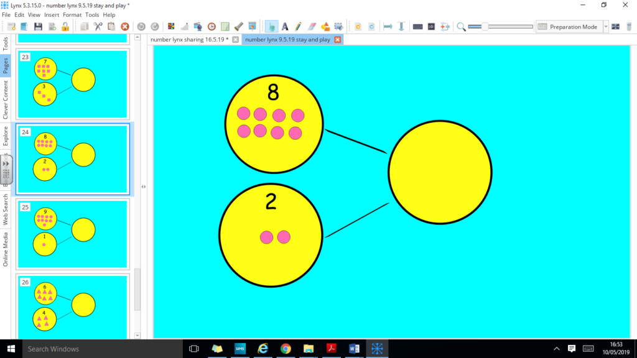
Task: Click the green table grid icon
Action: (x=225, y=27)
